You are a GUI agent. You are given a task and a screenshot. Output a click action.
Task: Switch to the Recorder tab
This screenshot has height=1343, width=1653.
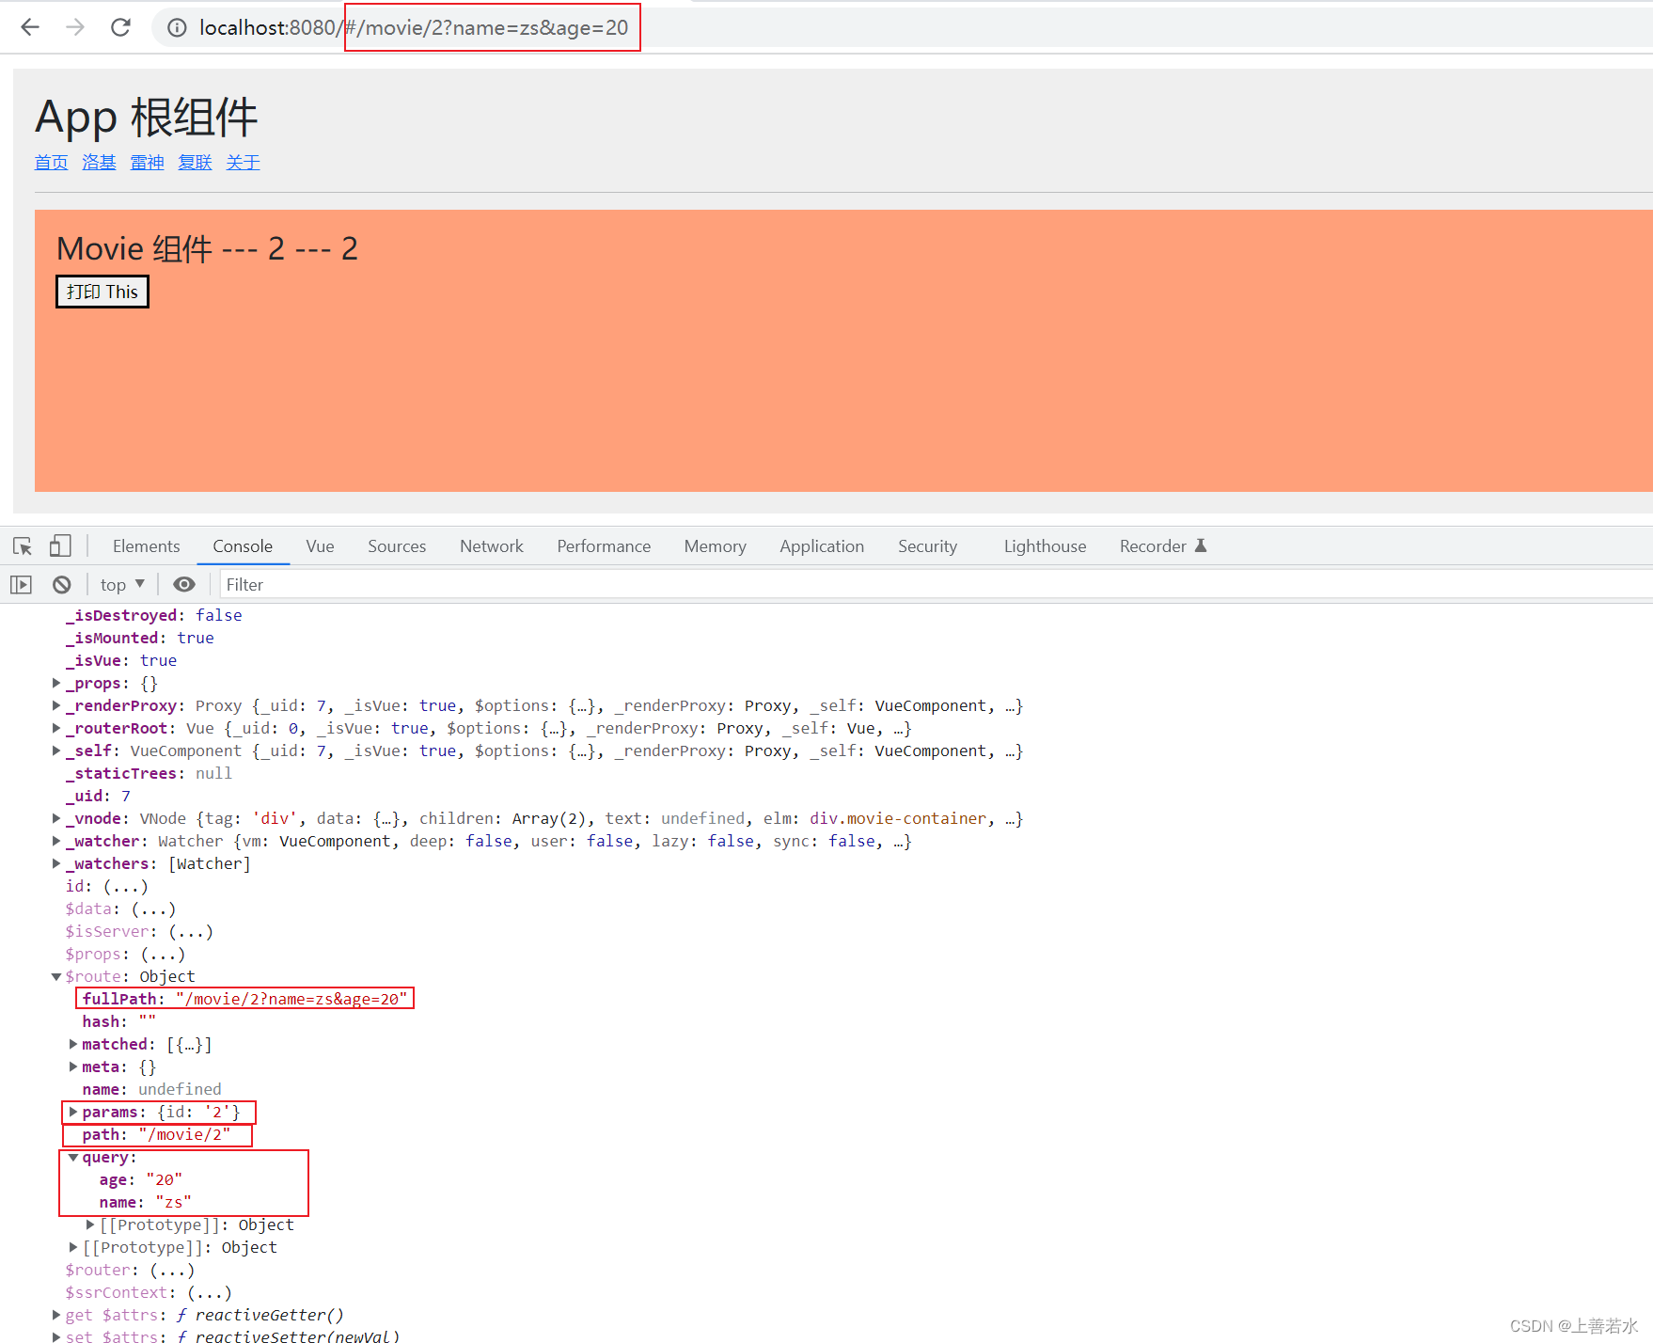[x=1162, y=546]
